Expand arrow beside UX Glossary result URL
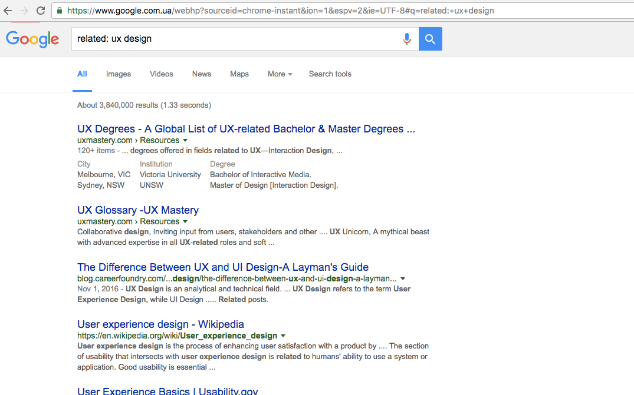The image size is (634, 395). (x=185, y=221)
